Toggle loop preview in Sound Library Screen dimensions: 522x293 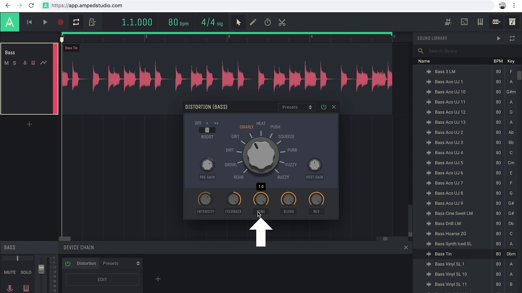pyautogui.click(x=512, y=38)
